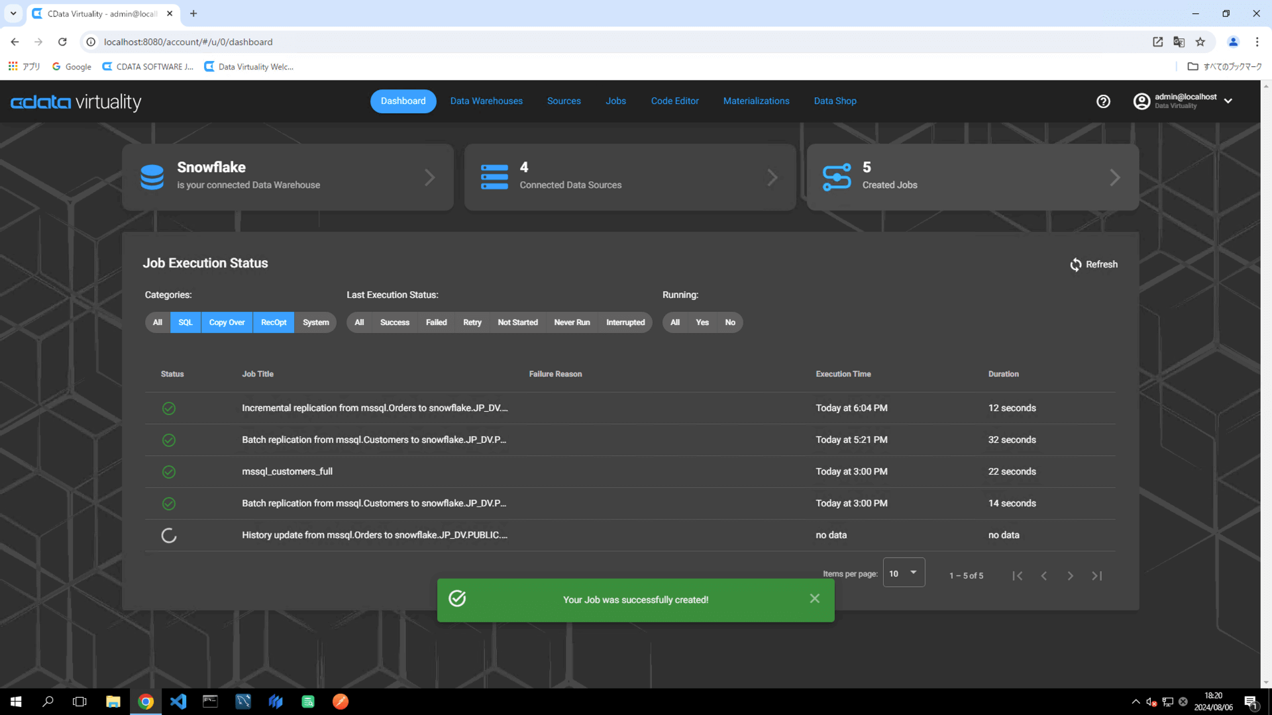Image resolution: width=1272 pixels, height=715 pixels.
Task: Dismiss the success notification with X
Action: pos(814,598)
